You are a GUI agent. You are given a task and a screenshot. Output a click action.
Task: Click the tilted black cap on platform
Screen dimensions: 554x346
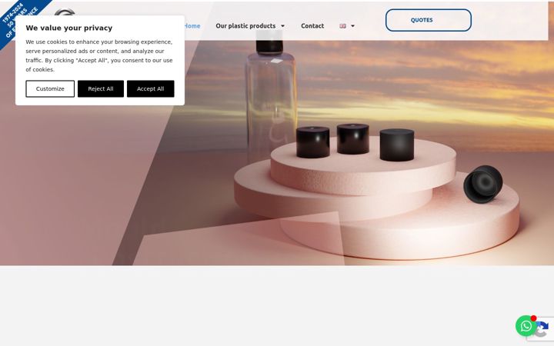[483, 184]
